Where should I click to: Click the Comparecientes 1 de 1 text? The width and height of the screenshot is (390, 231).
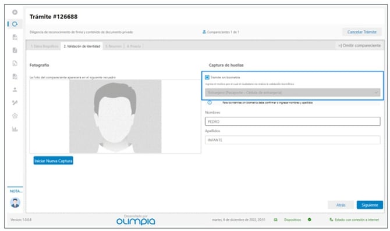pyautogui.click(x=223, y=32)
